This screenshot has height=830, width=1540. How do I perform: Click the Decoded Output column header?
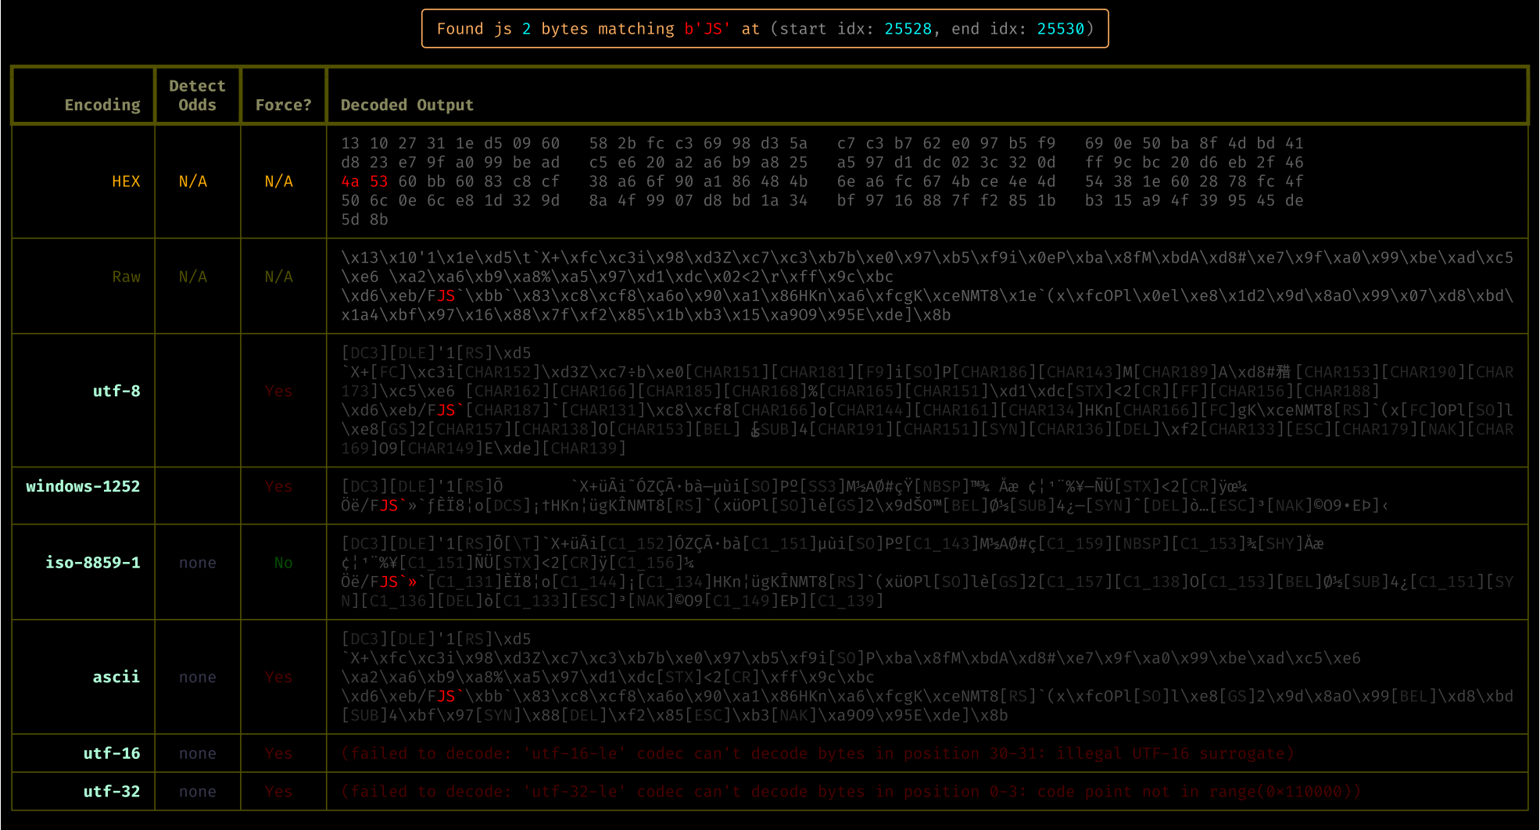406,105
